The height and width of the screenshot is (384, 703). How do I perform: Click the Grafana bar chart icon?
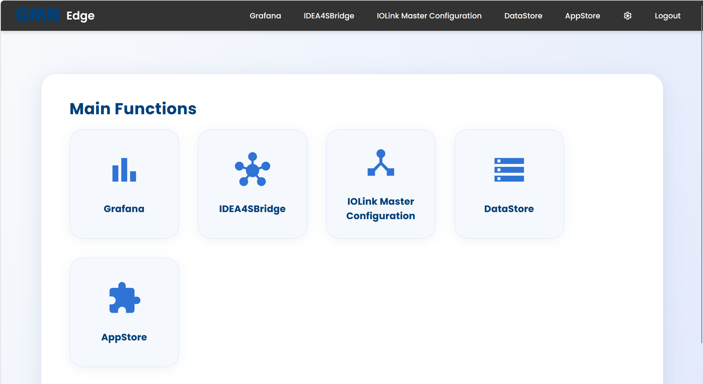[124, 170]
